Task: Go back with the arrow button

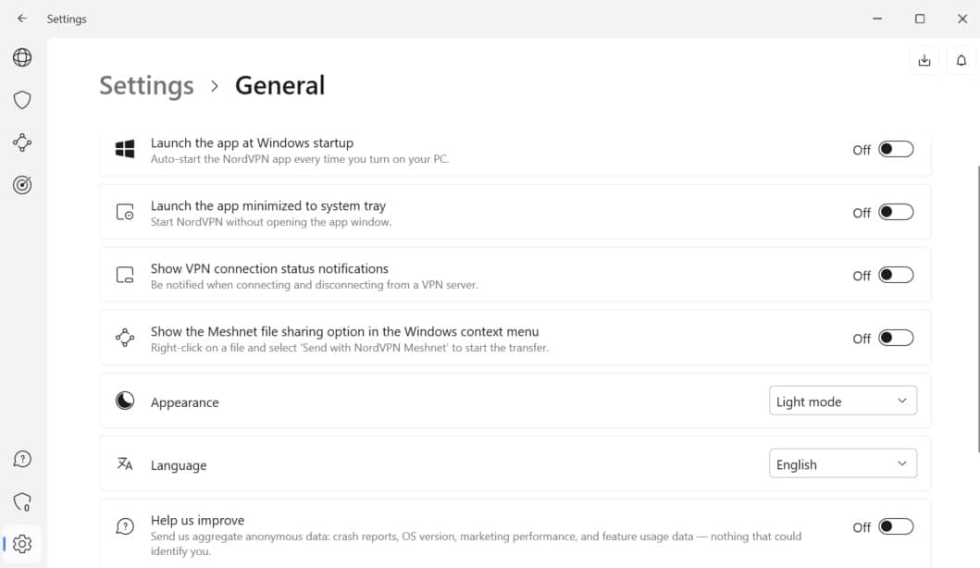Action: tap(22, 19)
